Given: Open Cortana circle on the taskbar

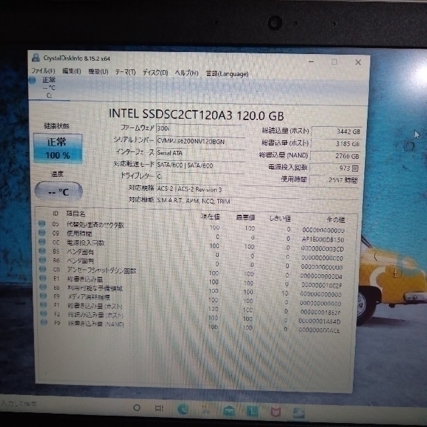Looking at the screenshot, I should click(x=137, y=408).
